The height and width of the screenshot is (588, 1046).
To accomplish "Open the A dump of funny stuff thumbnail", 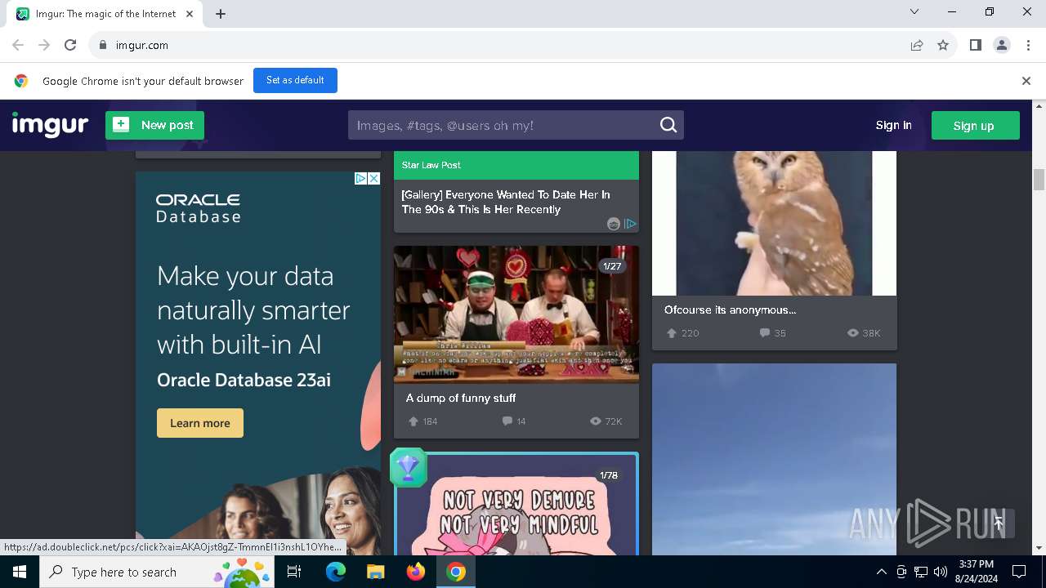I will (516, 314).
